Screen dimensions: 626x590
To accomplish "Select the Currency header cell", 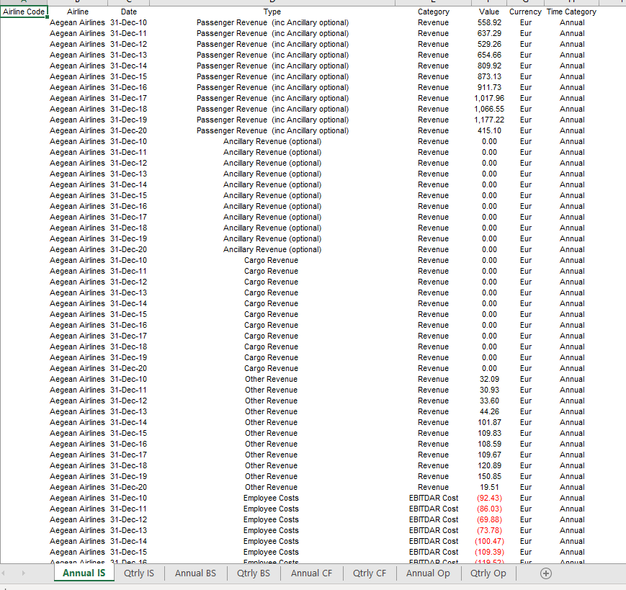I will [x=525, y=12].
